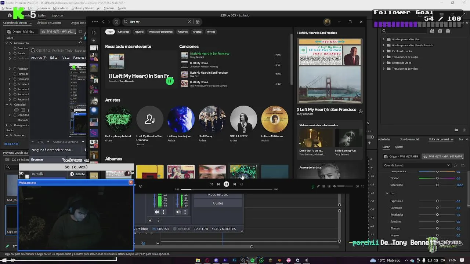Open connect to device icon
The width and height of the screenshot is (470, 264).
329,186
